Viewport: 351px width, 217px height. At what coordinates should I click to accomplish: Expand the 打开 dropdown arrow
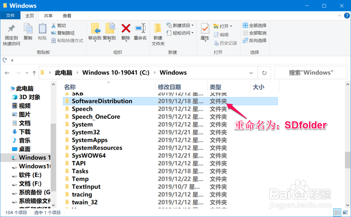pos(231,26)
